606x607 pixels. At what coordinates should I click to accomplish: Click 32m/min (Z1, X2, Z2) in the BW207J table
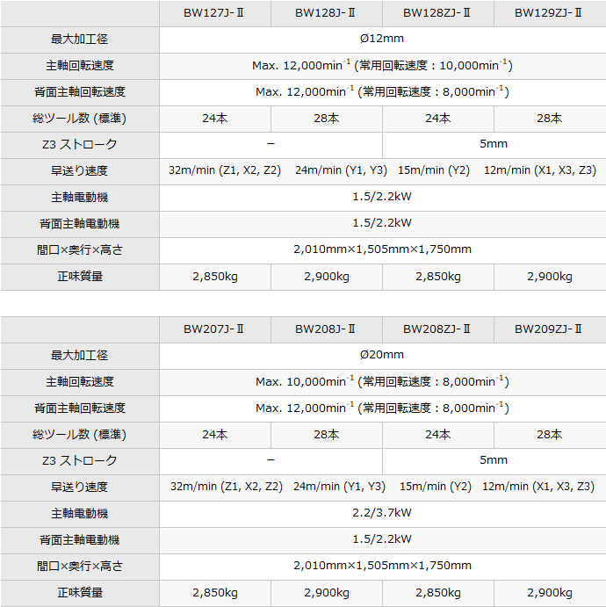(x=227, y=487)
